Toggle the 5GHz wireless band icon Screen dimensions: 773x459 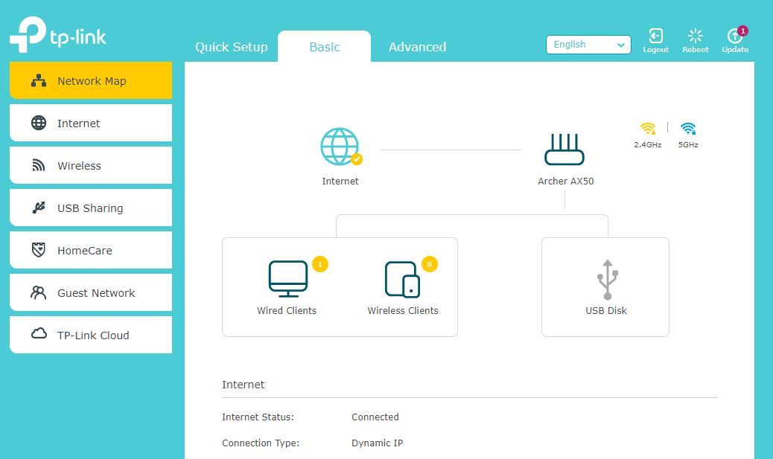pos(687,128)
